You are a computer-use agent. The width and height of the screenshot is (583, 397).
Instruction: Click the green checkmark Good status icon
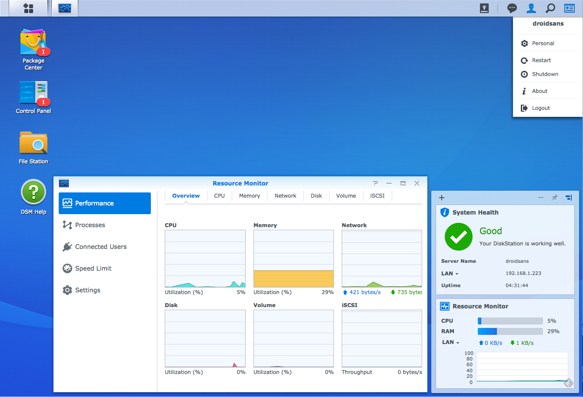point(459,237)
